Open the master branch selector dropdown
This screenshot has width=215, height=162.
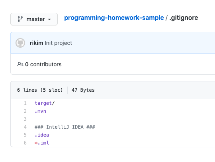pyautogui.click(x=34, y=19)
